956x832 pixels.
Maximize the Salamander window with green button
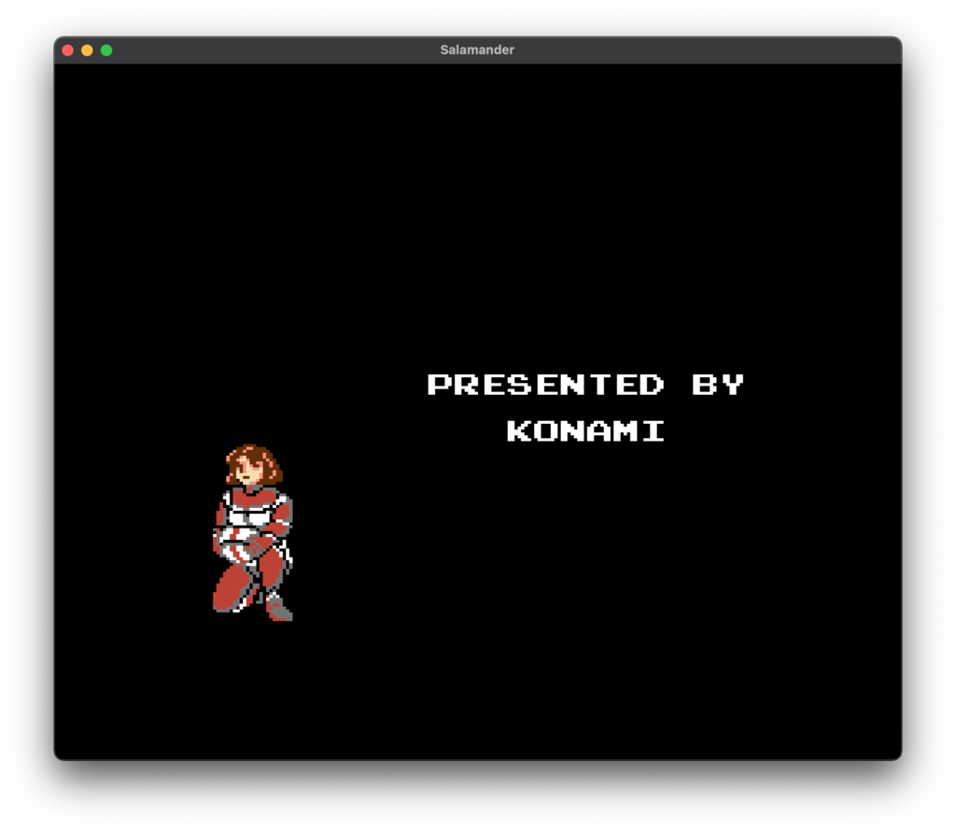click(x=106, y=50)
